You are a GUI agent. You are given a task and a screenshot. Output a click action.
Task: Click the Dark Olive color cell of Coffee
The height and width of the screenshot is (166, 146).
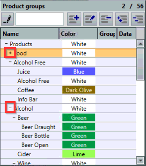click(x=79, y=90)
